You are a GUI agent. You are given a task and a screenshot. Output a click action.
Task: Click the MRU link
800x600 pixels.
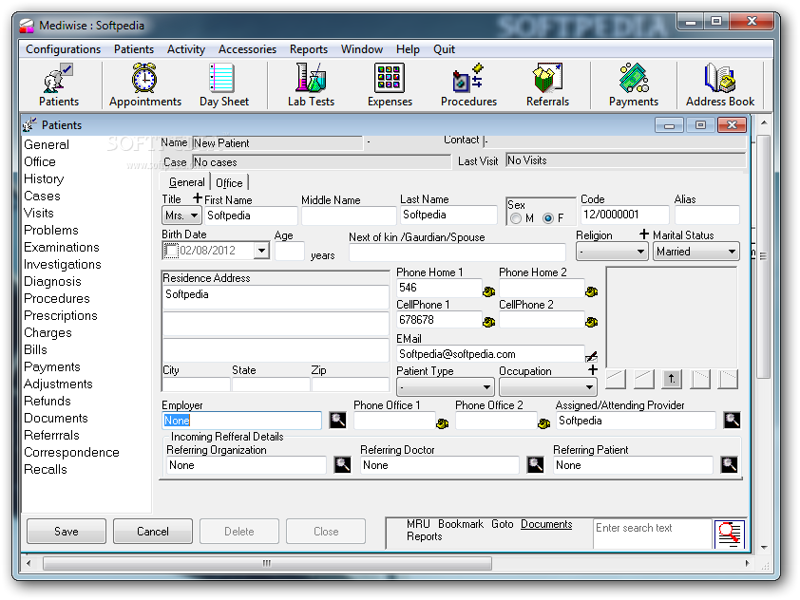click(x=418, y=524)
